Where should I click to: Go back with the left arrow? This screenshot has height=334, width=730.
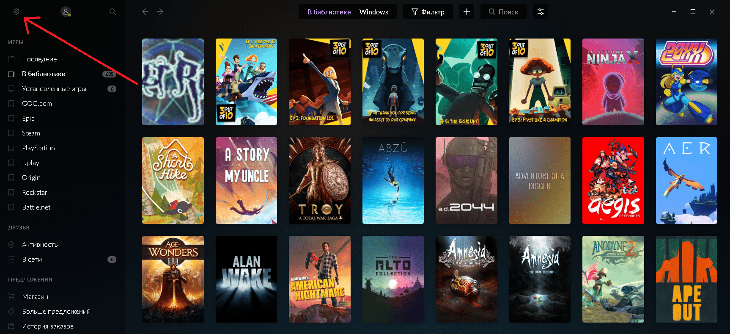(x=145, y=12)
